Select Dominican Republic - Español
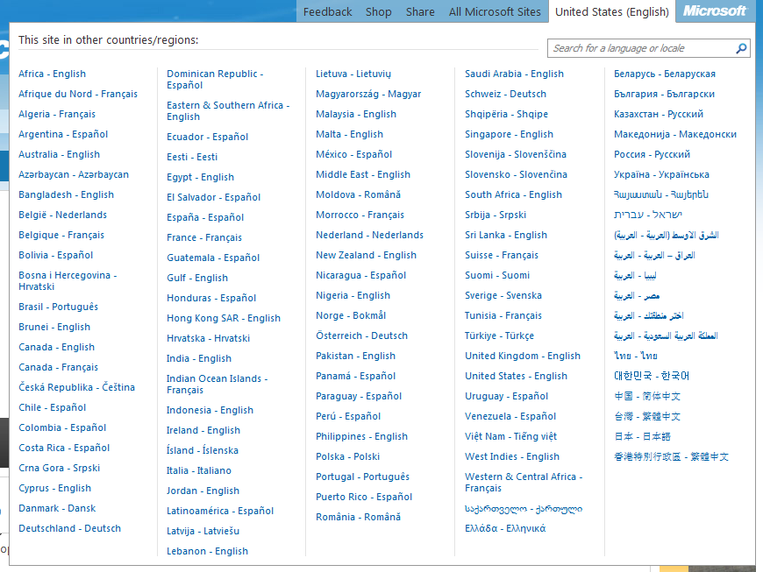The height and width of the screenshot is (572, 763). coord(215,79)
